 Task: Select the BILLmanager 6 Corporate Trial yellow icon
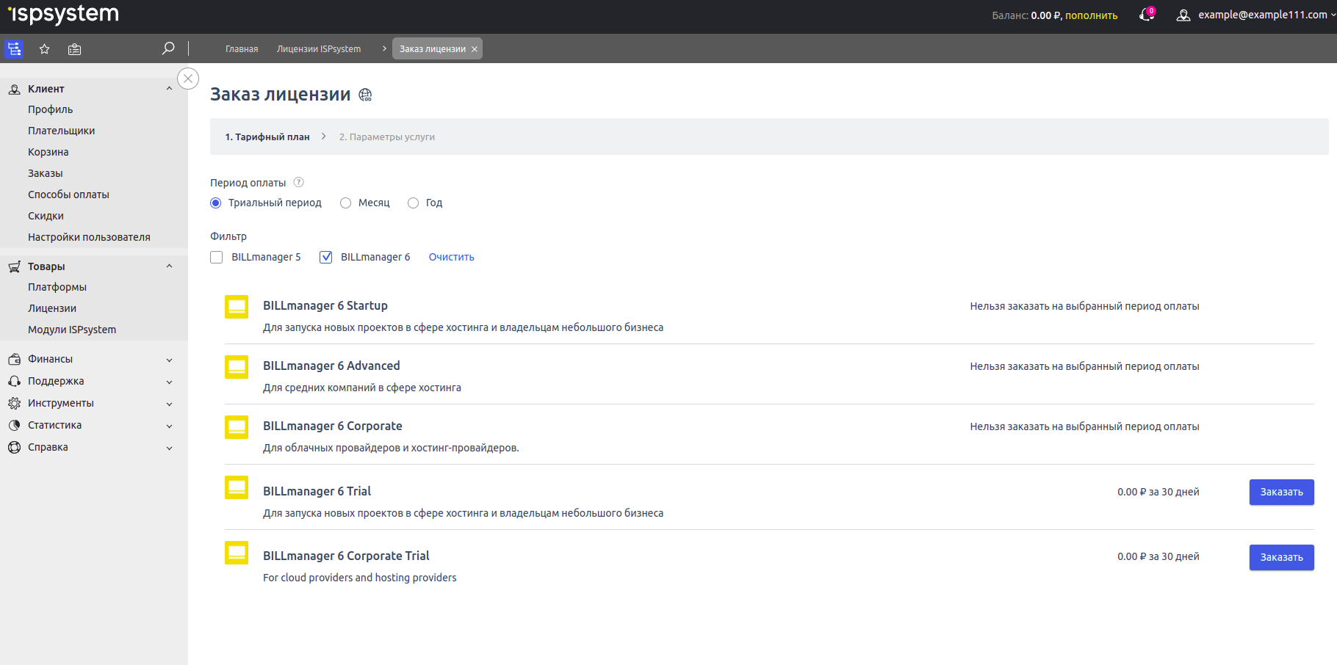pyautogui.click(x=237, y=553)
